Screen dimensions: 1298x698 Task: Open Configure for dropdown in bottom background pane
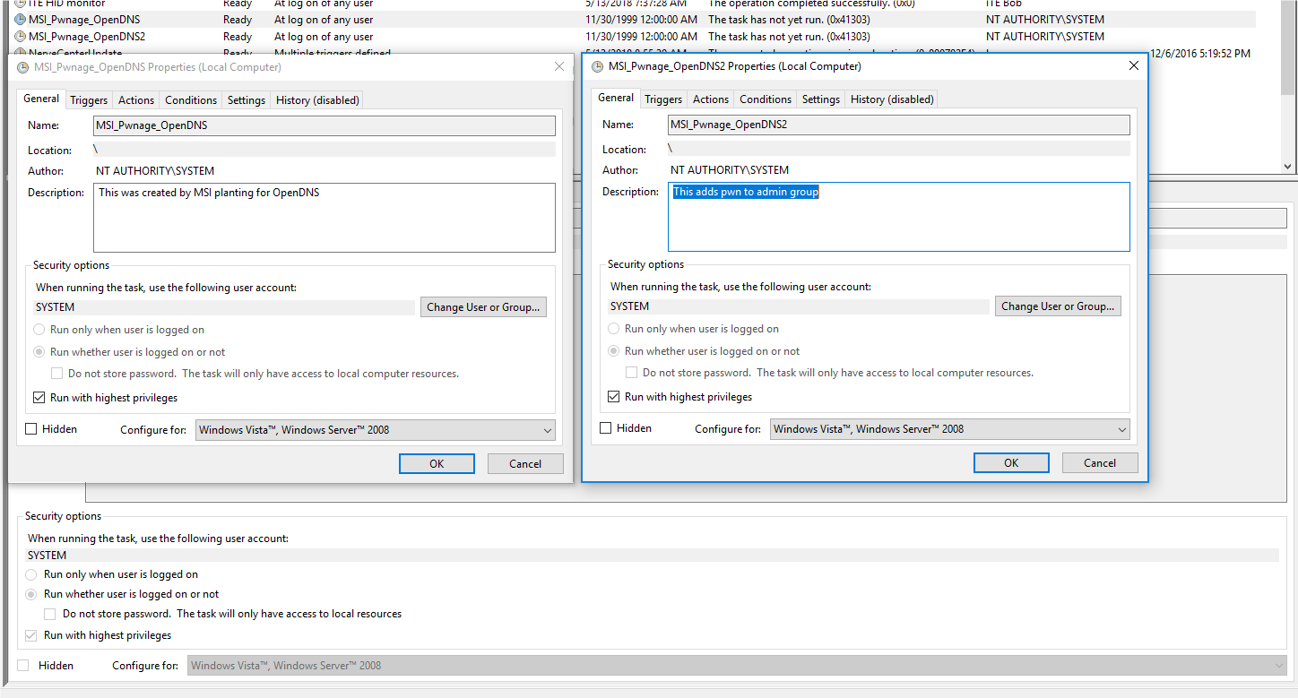pos(737,666)
